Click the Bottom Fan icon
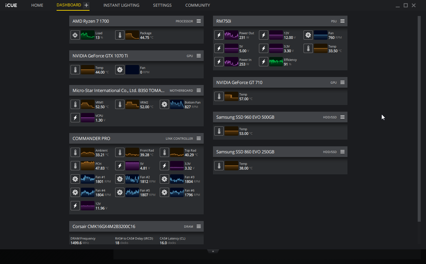 click(164, 104)
